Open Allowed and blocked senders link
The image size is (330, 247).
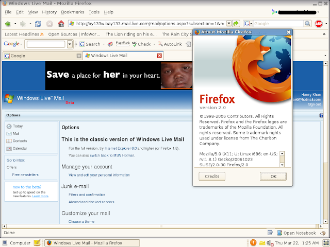tap(91, 202)
